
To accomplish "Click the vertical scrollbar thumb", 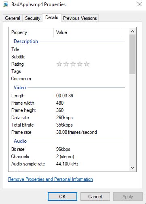I will point(132,54).
